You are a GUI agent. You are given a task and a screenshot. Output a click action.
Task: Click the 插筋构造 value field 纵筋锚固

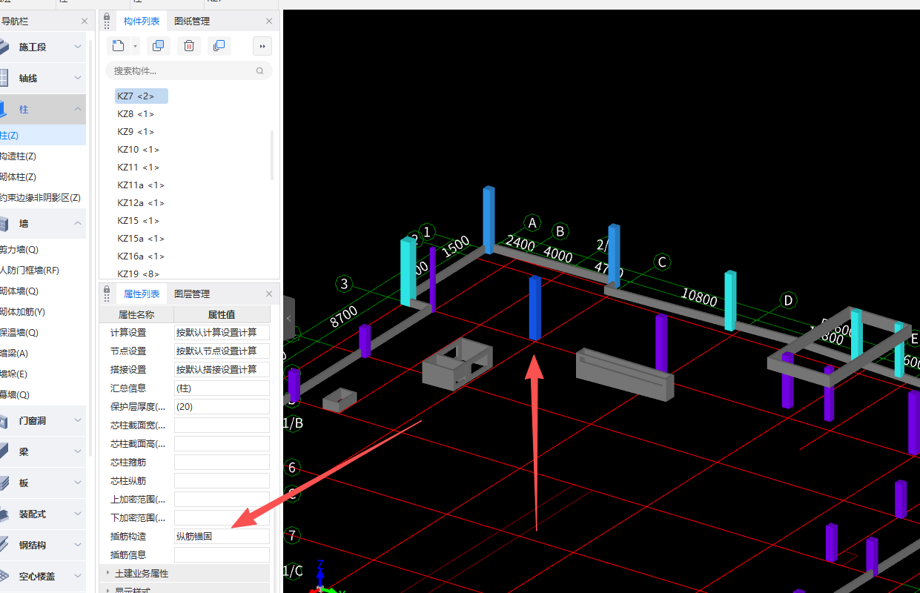pos(222,536)
